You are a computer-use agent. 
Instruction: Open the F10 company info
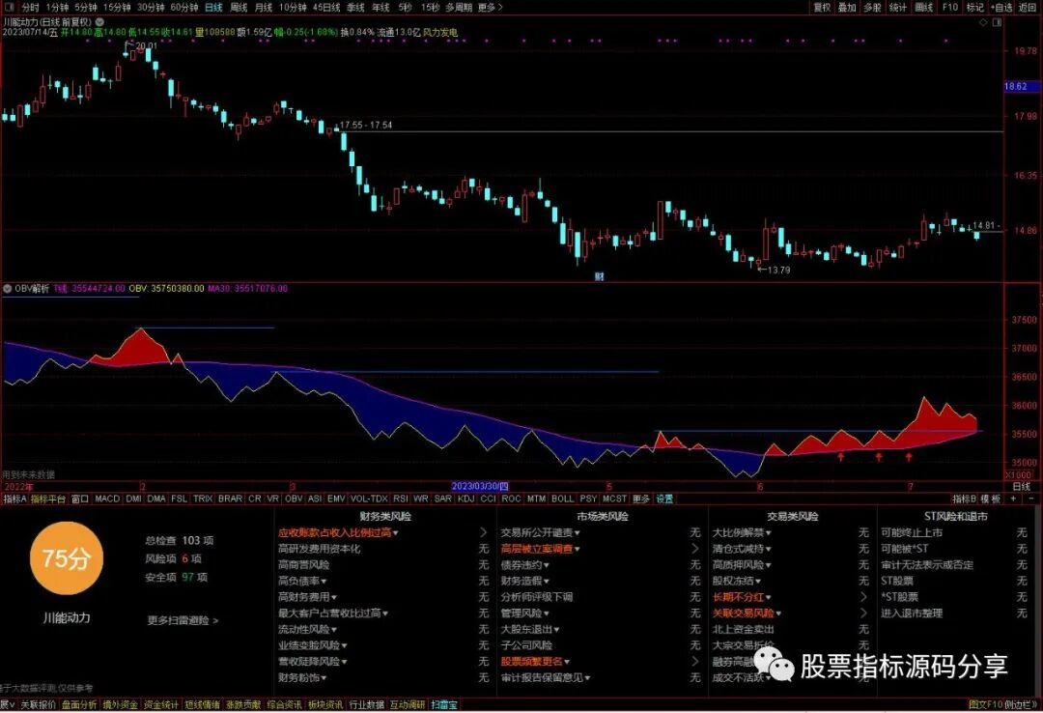pos(950,8)
